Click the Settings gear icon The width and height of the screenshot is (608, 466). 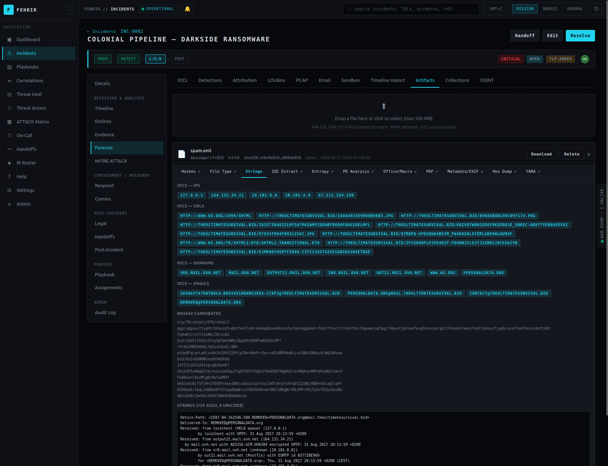[x=9, y=190]
